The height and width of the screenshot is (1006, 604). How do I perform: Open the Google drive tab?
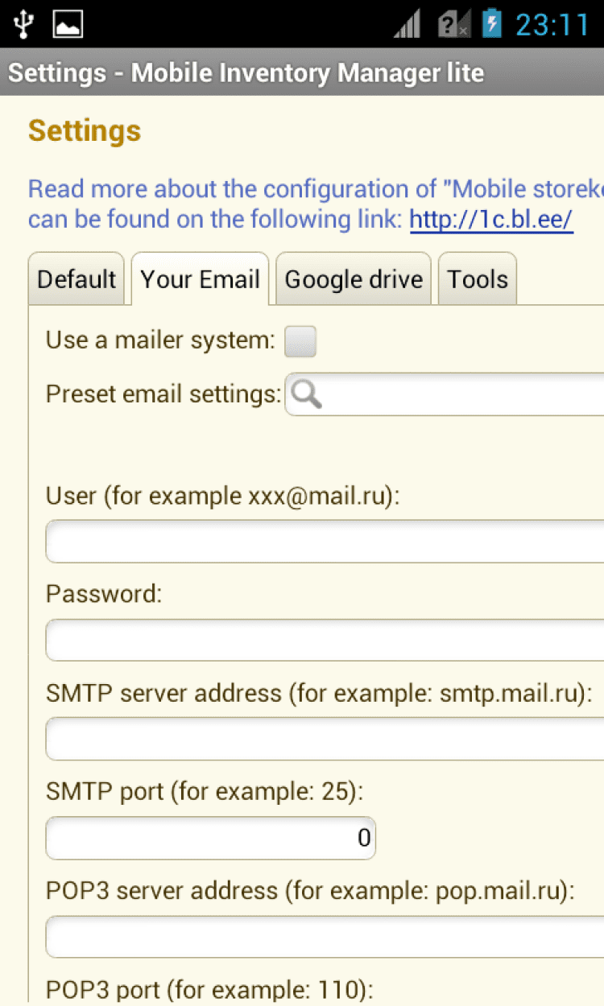click(354, 279)
